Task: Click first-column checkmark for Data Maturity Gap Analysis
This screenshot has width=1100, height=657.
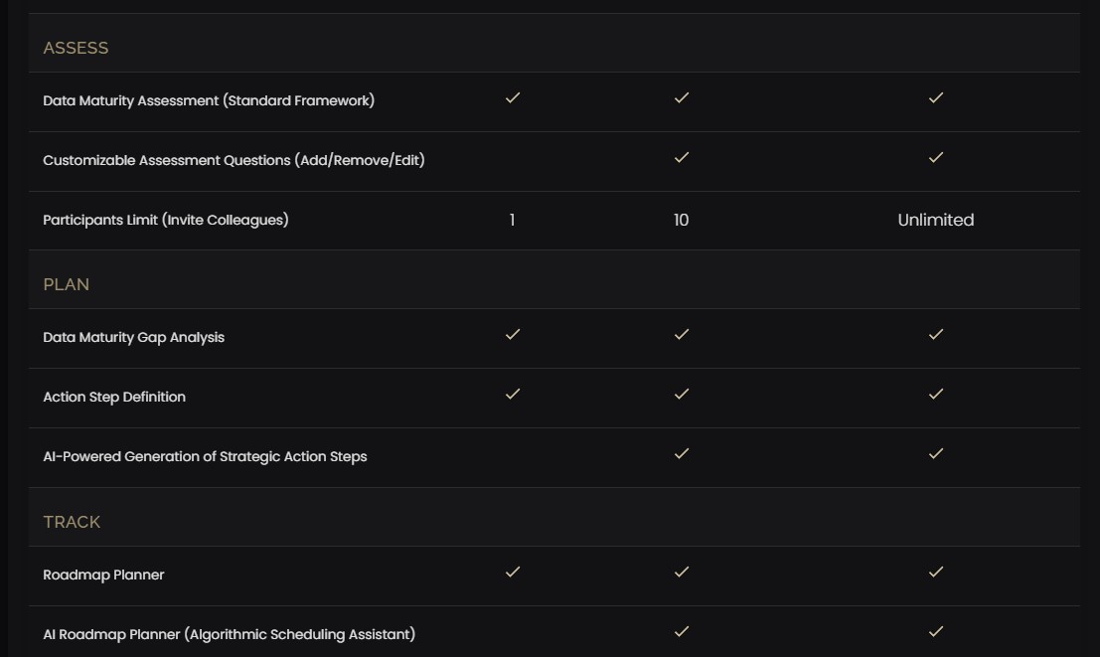Action: point(513,334)
